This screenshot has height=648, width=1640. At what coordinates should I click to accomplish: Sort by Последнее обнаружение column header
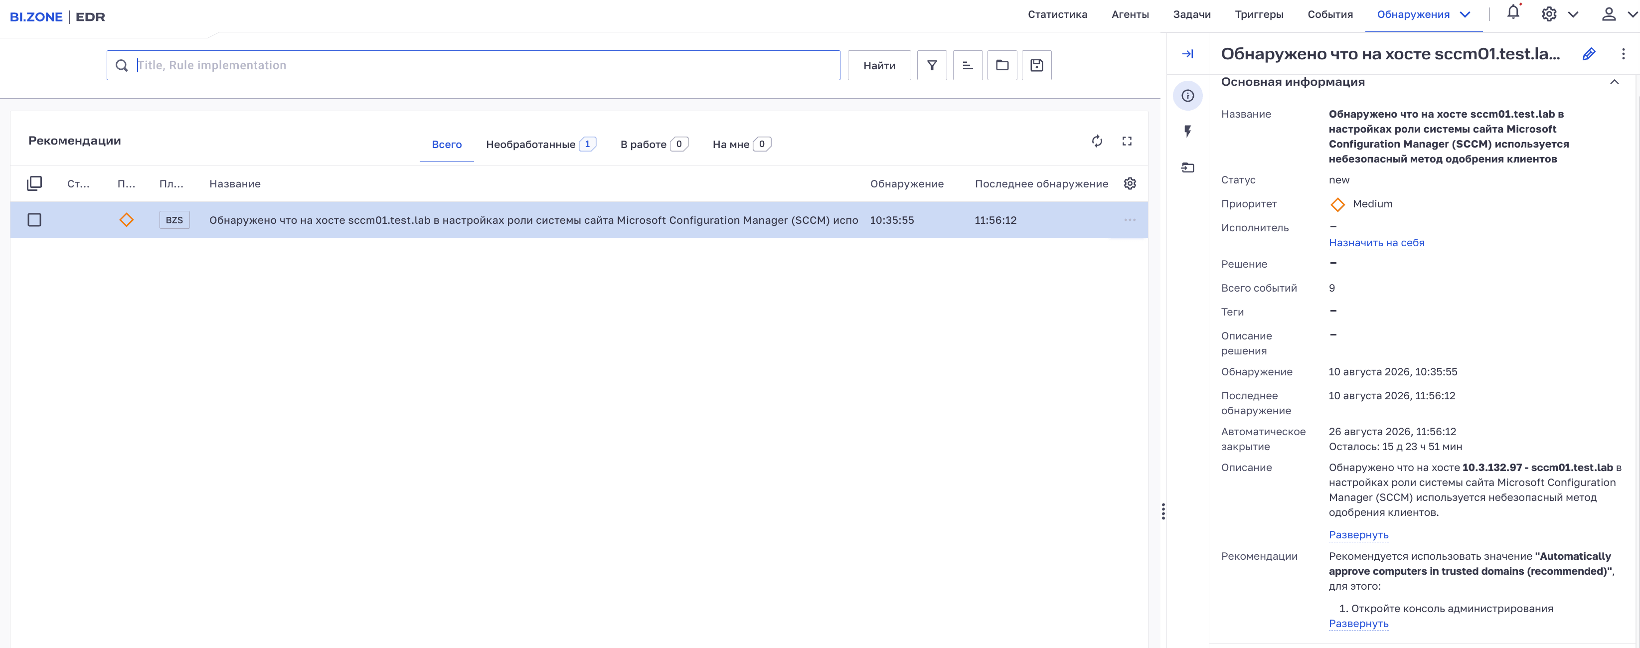[x=1041, y=184]
